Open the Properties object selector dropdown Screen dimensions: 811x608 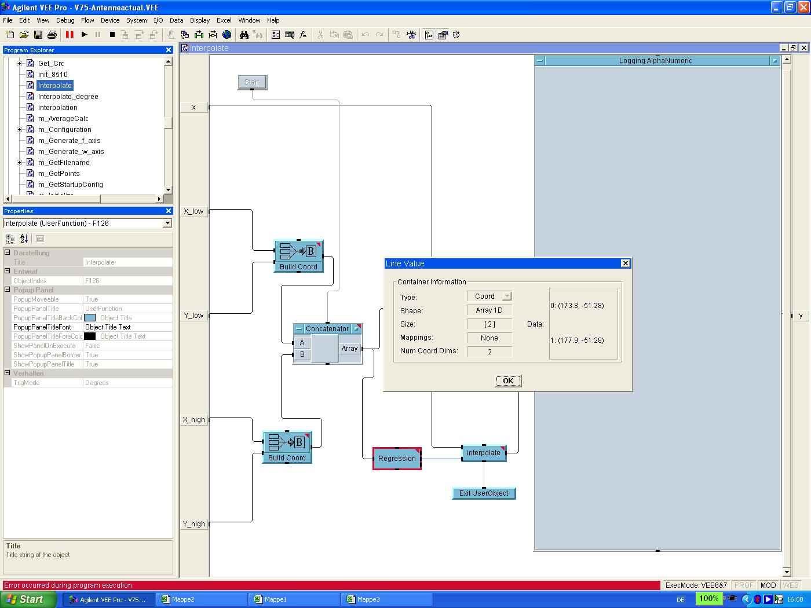tap(167, 224)
